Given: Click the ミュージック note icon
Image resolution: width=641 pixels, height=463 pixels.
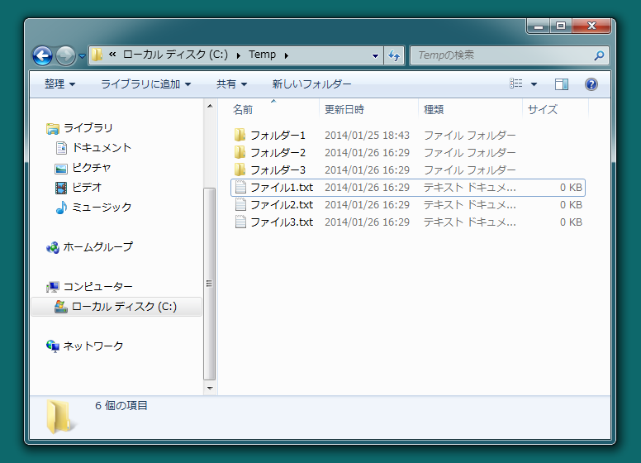Looking at the screenshot, I should point(61,208).
